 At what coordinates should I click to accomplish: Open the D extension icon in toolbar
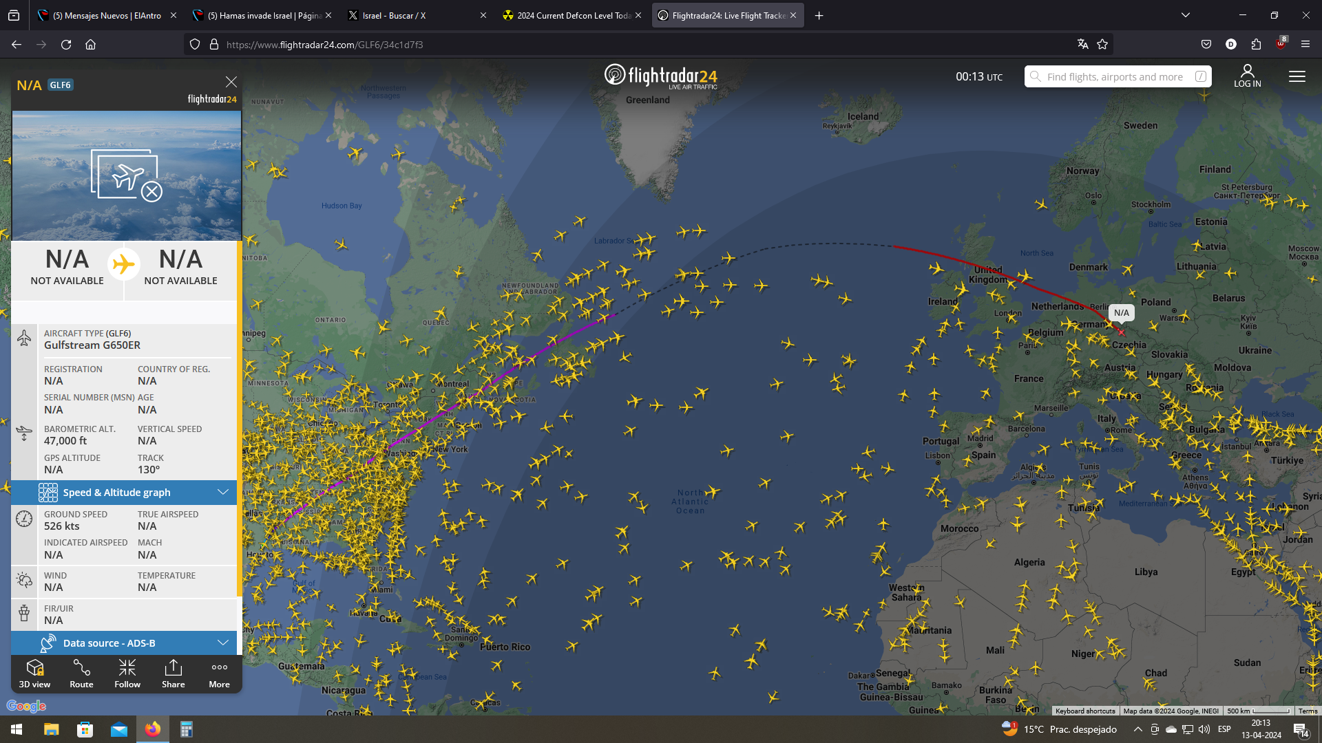click(x=1231, y=44)
